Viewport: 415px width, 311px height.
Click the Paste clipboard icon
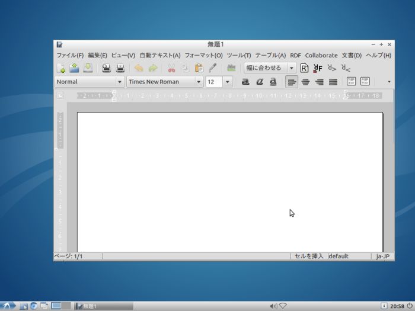click(199, 68)
